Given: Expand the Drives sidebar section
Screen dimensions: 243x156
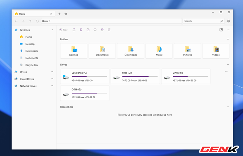Looking at the screenshot, I should point(52,72).
